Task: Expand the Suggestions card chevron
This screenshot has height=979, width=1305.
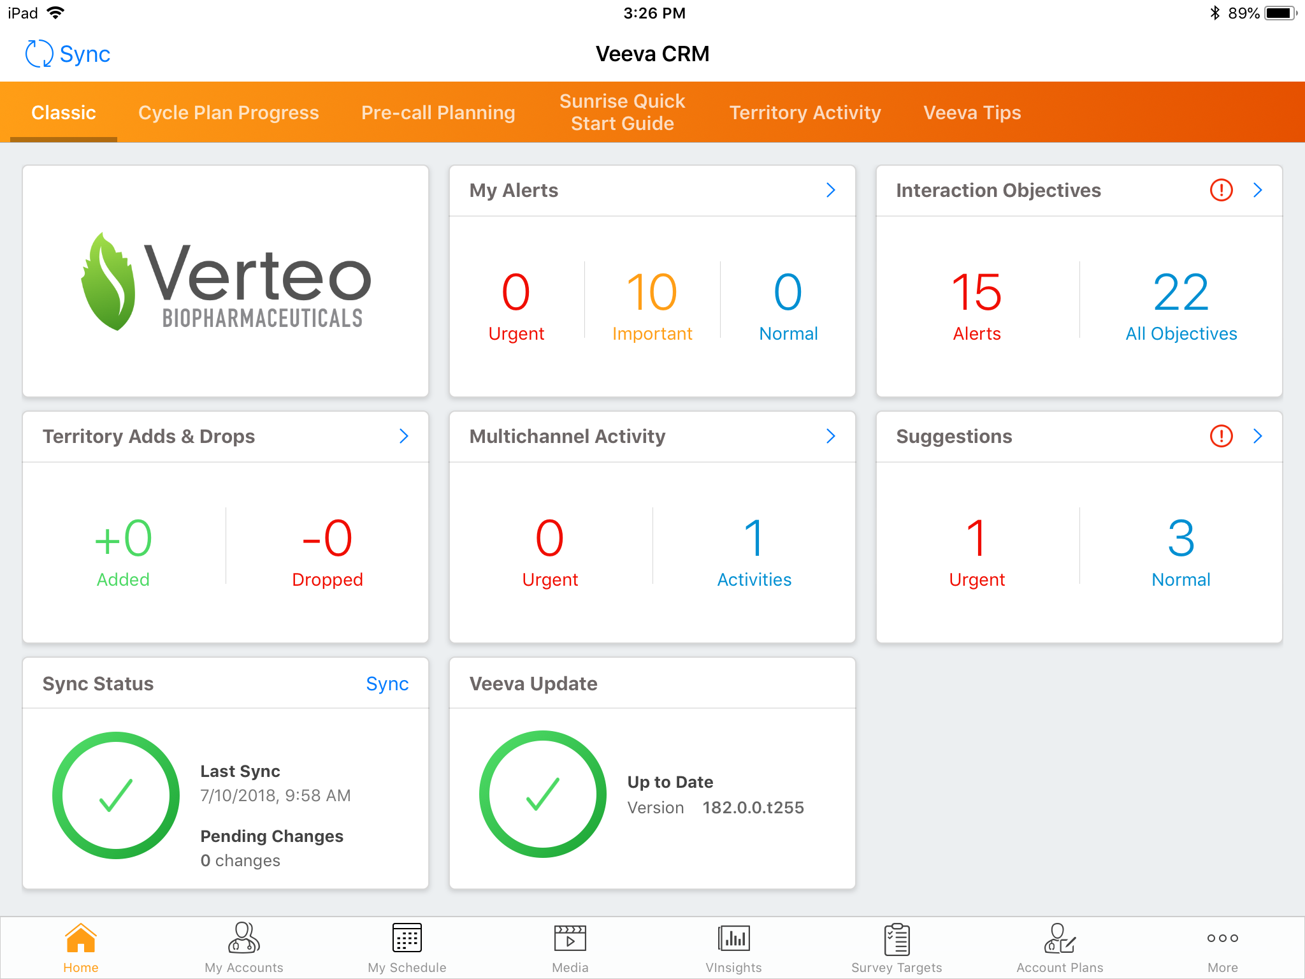Action: point(1257,436)
